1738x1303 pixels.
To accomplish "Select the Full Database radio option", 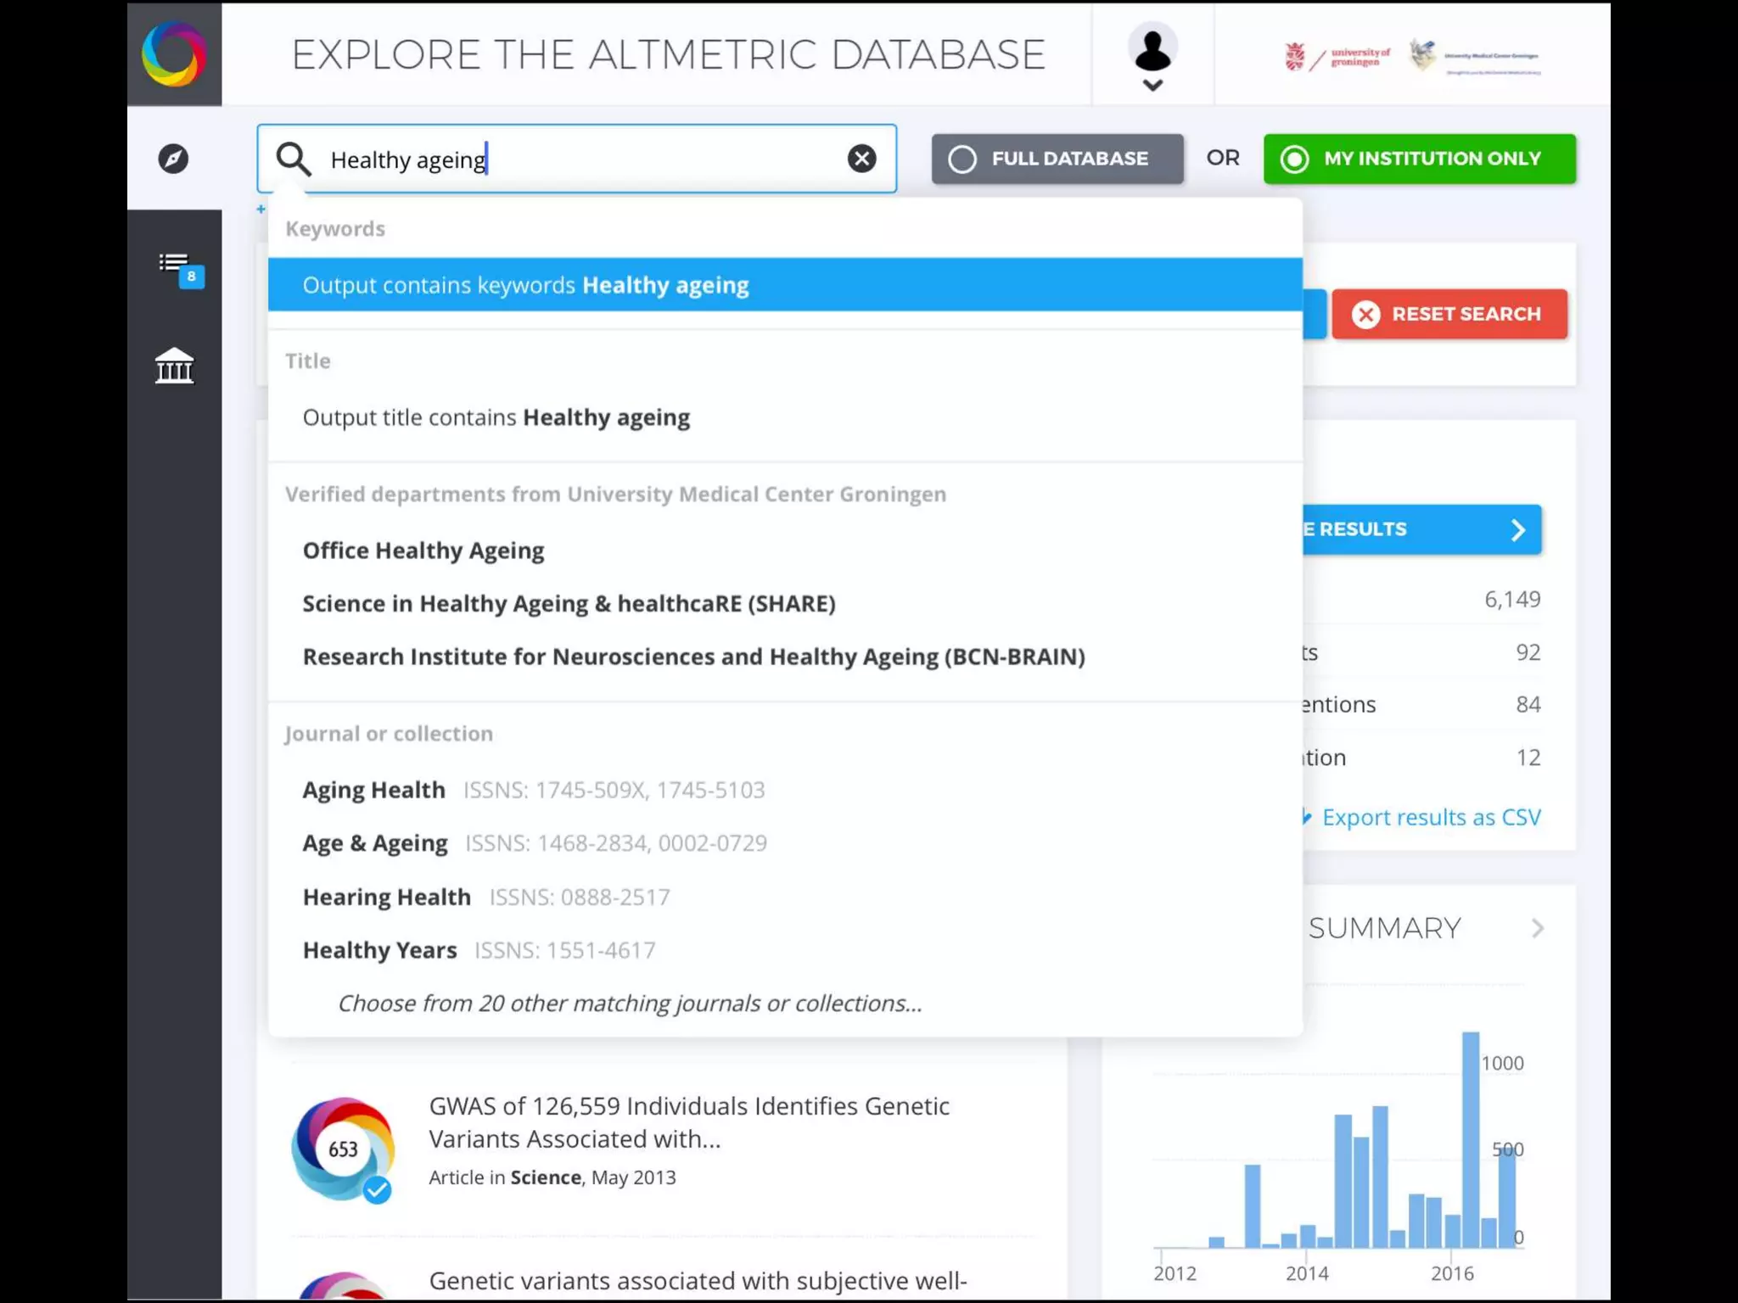I will click(x=1057, y=159).
